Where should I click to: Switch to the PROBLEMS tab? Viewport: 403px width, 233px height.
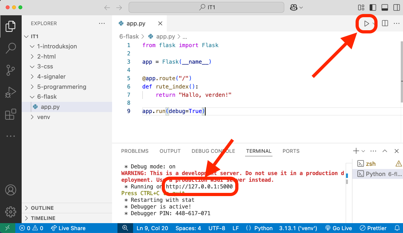135,151
